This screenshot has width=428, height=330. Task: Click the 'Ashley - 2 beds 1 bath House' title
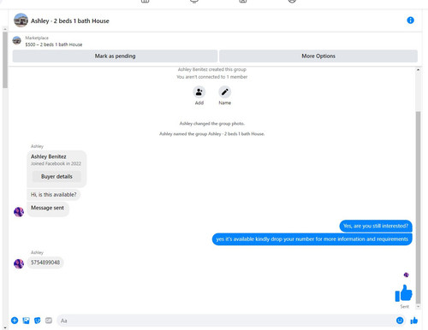(x=70, y=21)
